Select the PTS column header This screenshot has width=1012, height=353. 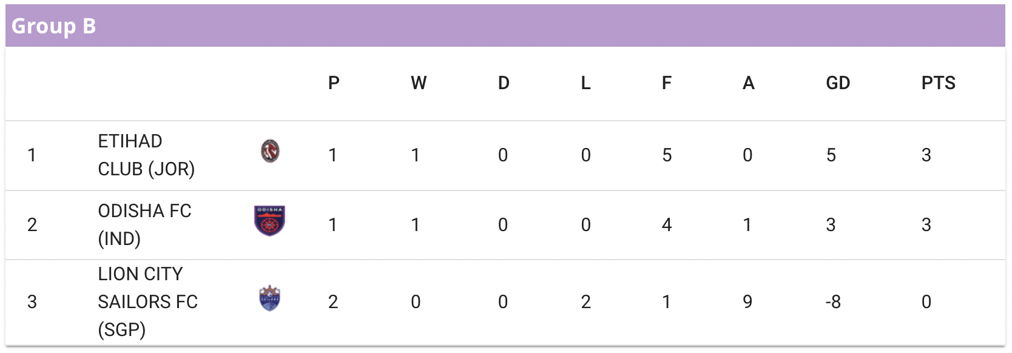(x=938, y=83)
